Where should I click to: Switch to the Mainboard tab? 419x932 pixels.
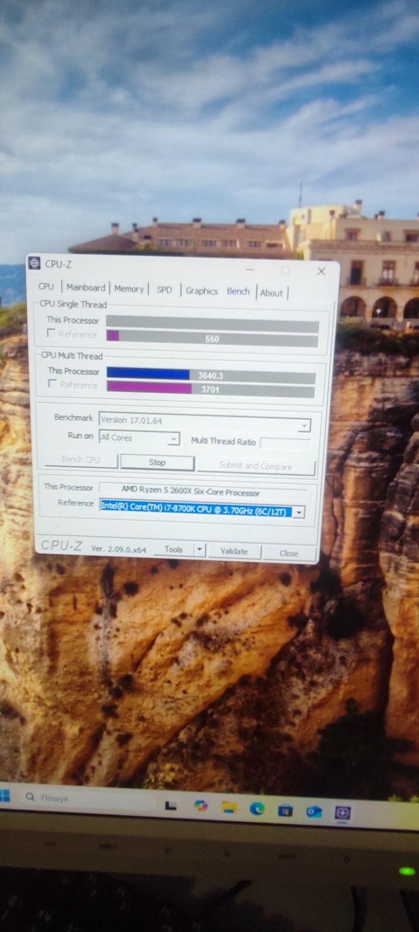pyautogui.click(x=86, y=288)
